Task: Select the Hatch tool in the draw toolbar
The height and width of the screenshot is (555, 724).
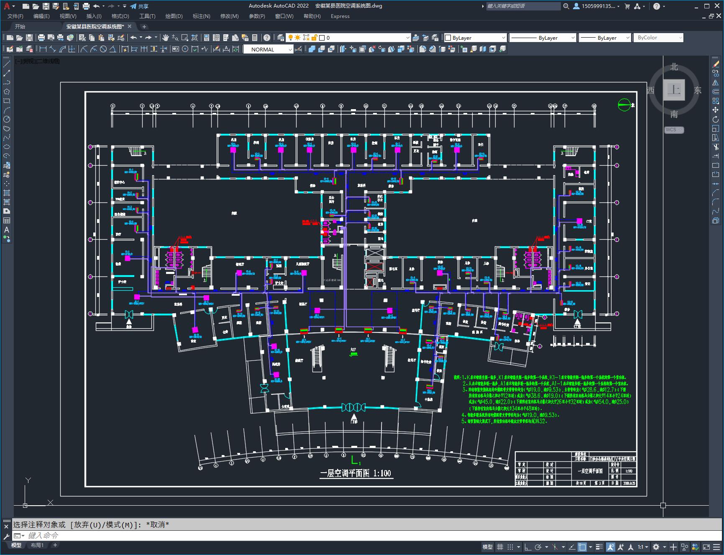Action: point(7,193)
